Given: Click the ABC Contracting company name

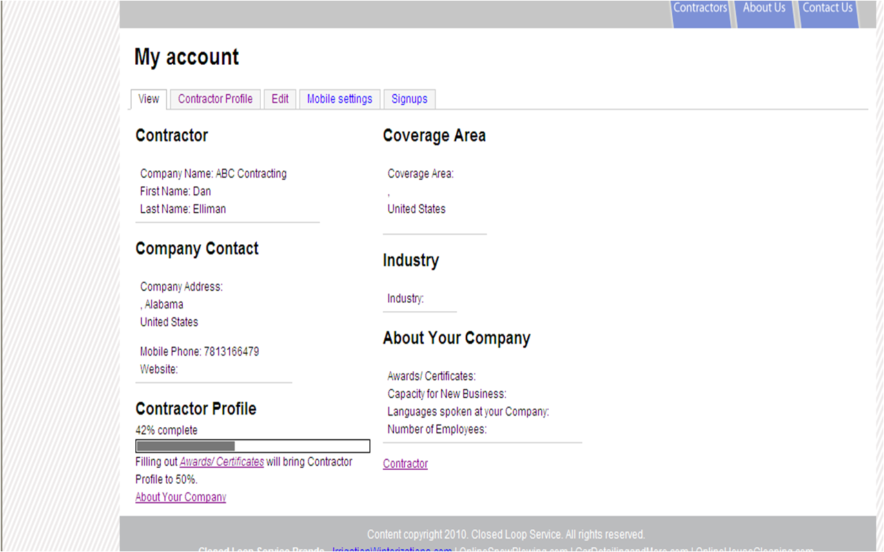Looking at the screenshot, I should 251,173.
